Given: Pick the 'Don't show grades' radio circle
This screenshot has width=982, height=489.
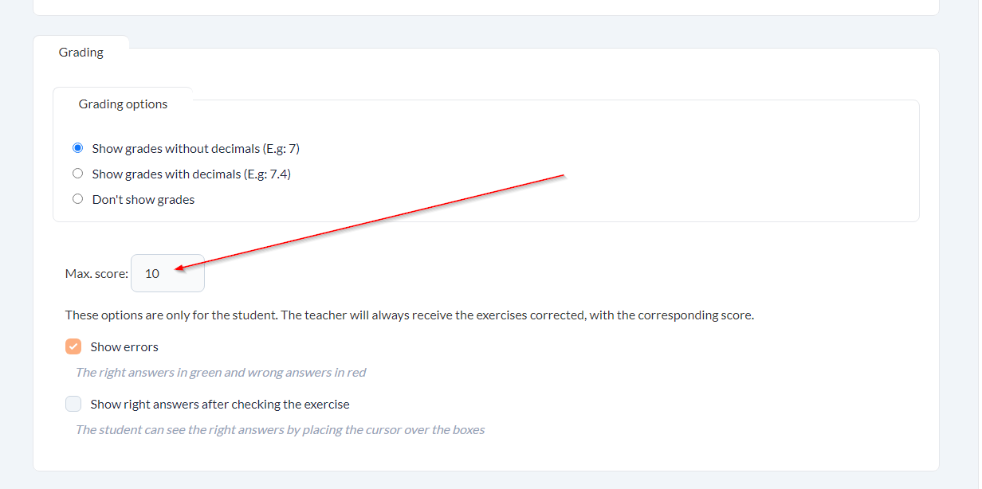Looking at the screenshot, I should coord(77,199).
